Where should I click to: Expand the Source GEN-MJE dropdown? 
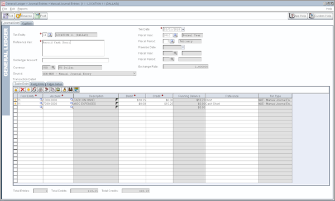pyautogui.click(x=135, y=73)
